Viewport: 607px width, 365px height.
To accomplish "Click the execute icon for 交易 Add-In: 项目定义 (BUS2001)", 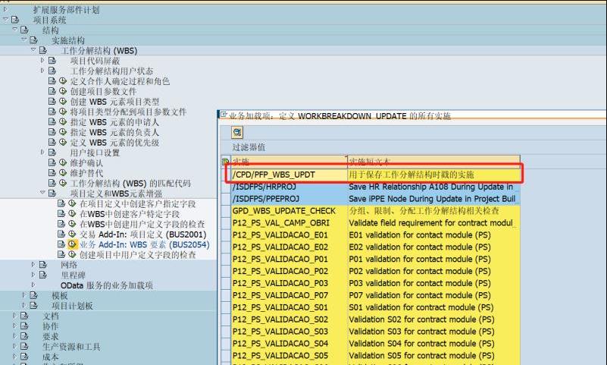I will click(73, 234).
